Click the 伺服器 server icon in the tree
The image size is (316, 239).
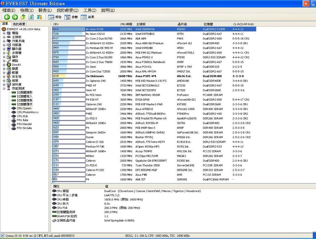click(x=9, y=45)
